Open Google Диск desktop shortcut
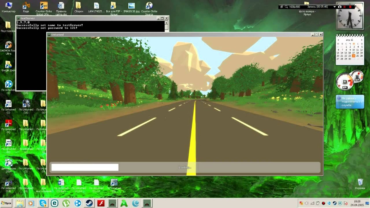 coord(8,66)
